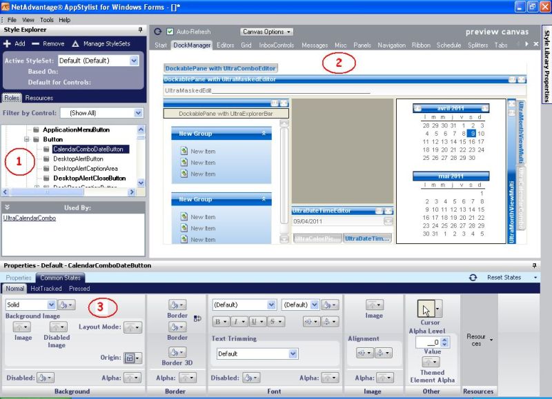Open the Background color picker dropdown
The width and height of the screenshot is (552, 399).
[x=66, y=304]
